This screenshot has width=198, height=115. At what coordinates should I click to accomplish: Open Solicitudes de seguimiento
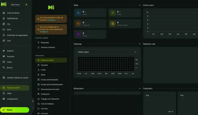tap(17, 35)
